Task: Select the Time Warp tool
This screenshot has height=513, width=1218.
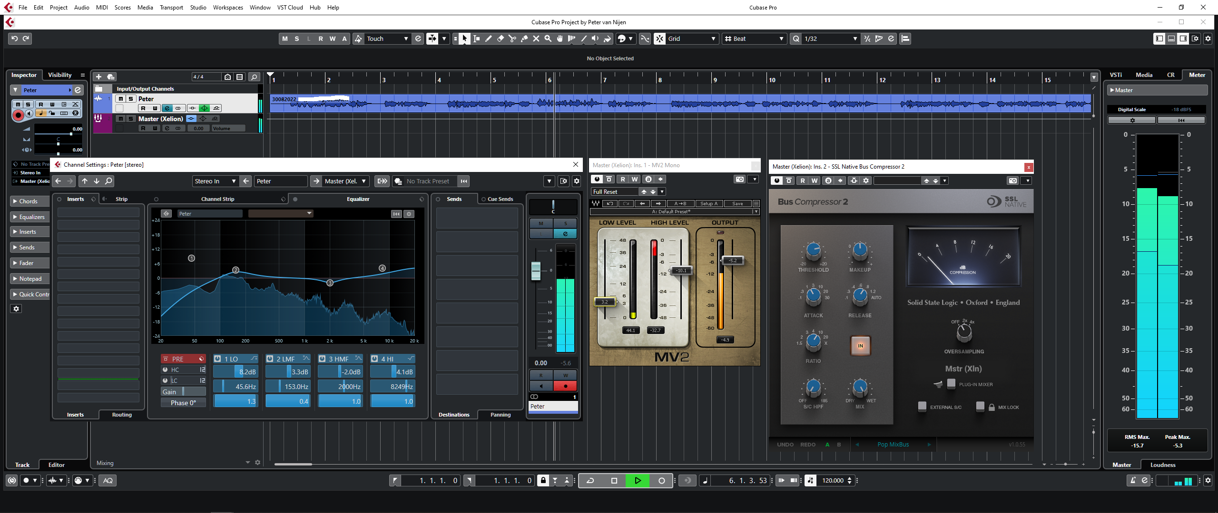Action: (x=571, y=38)
